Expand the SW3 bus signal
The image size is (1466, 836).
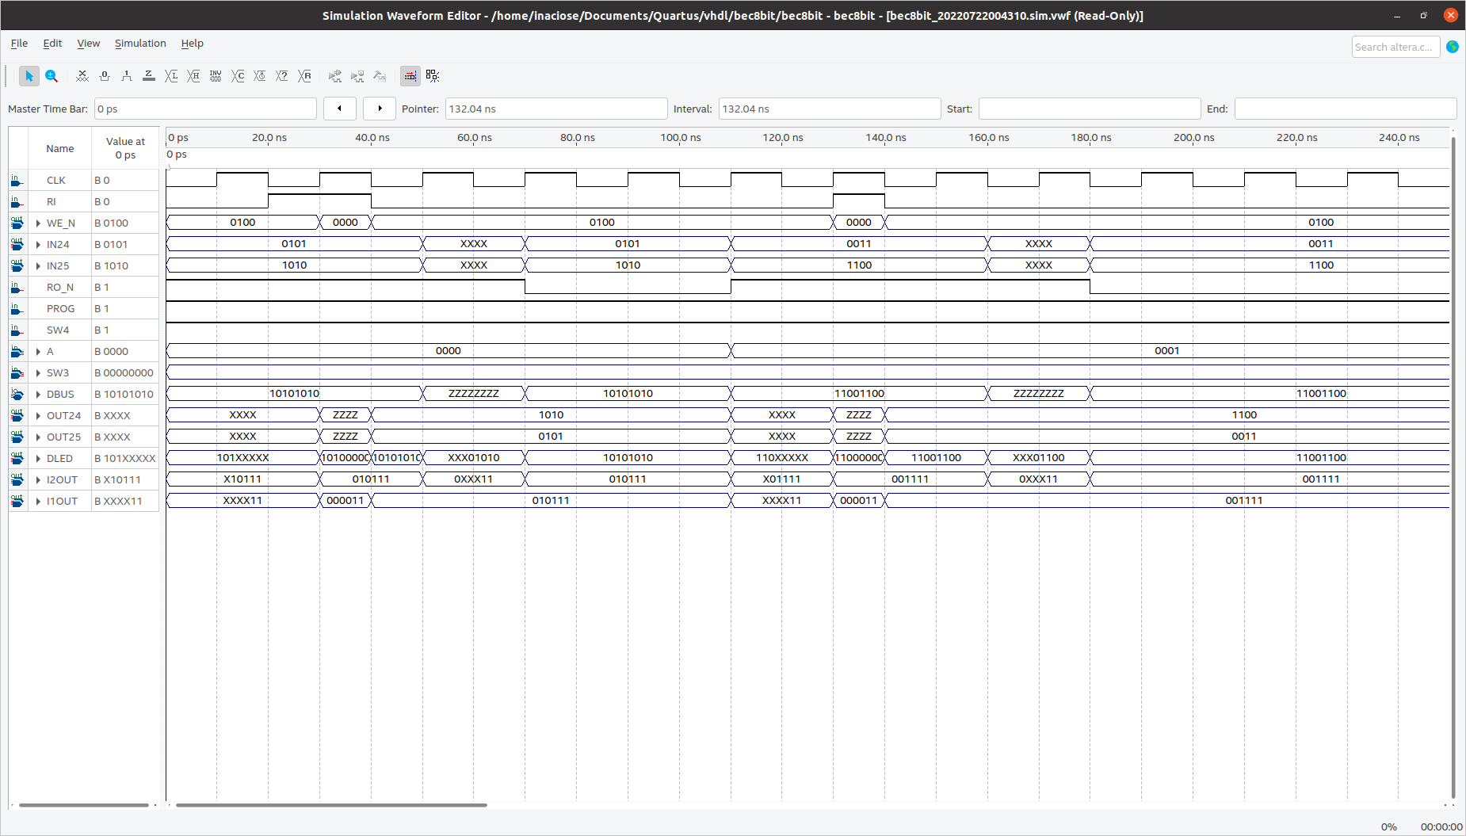pos(38,373)
